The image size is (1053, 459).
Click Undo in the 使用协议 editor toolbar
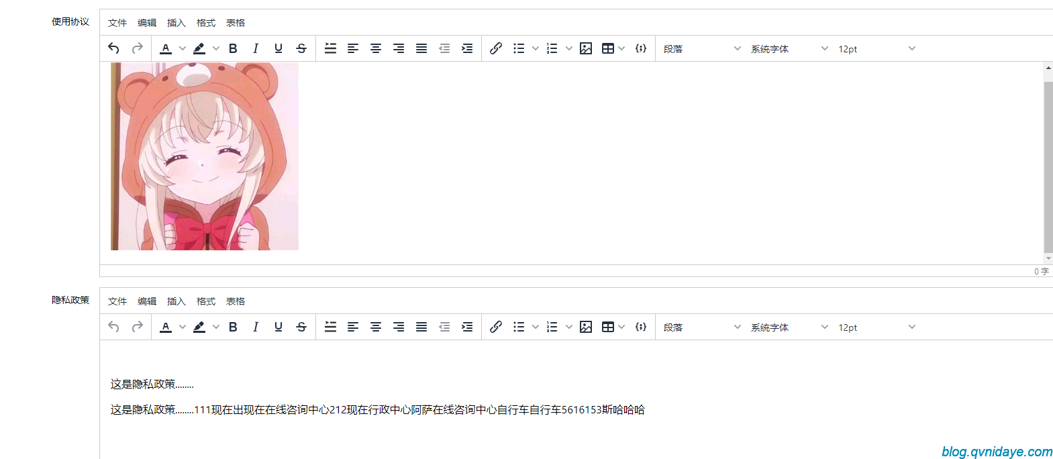(114, 48)
